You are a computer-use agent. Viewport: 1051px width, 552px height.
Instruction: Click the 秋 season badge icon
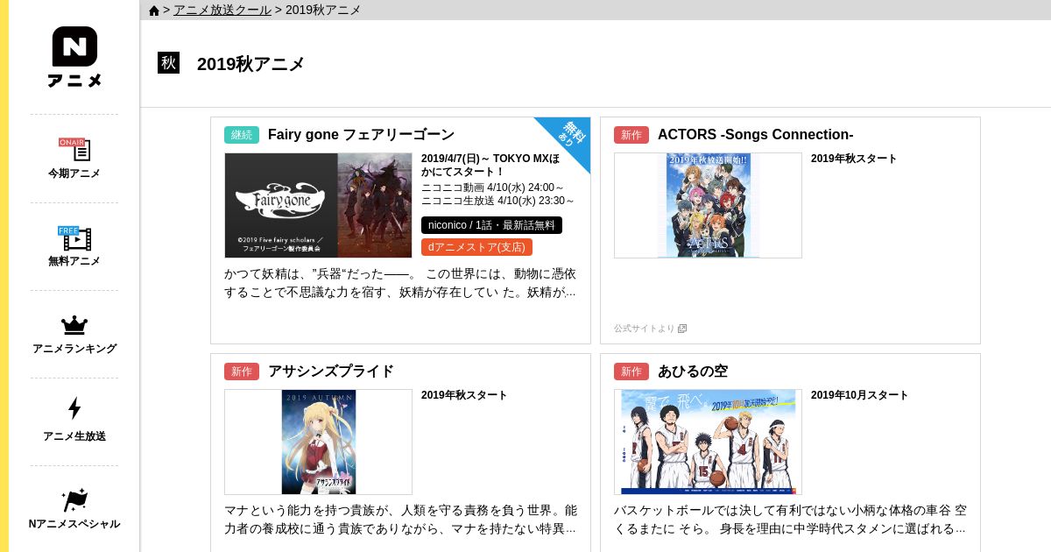point(168,63)
